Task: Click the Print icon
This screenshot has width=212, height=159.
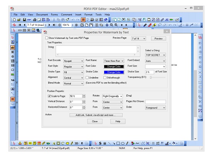Action: click(x=35, y=20)
